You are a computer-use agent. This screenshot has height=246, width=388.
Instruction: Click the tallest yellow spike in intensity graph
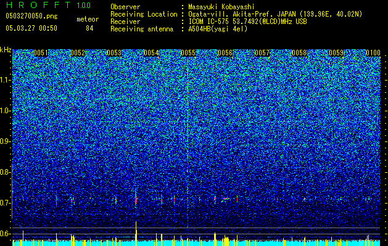tap(136, 234)
